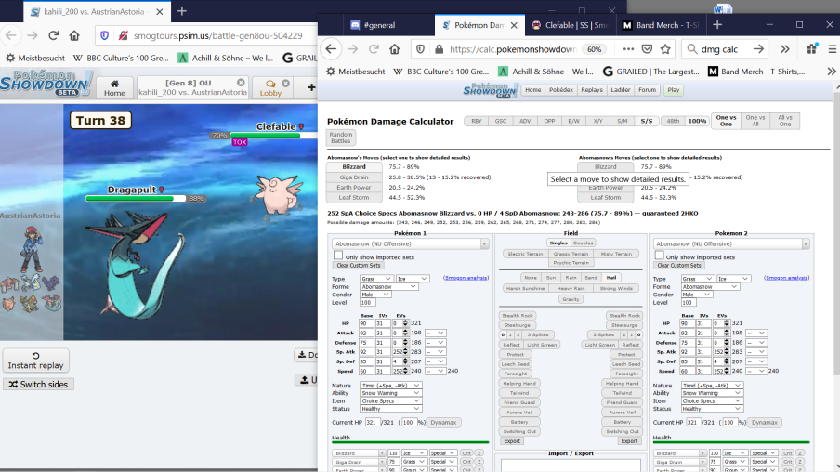Click the tracking protection shield icon in calc browser

421,49
